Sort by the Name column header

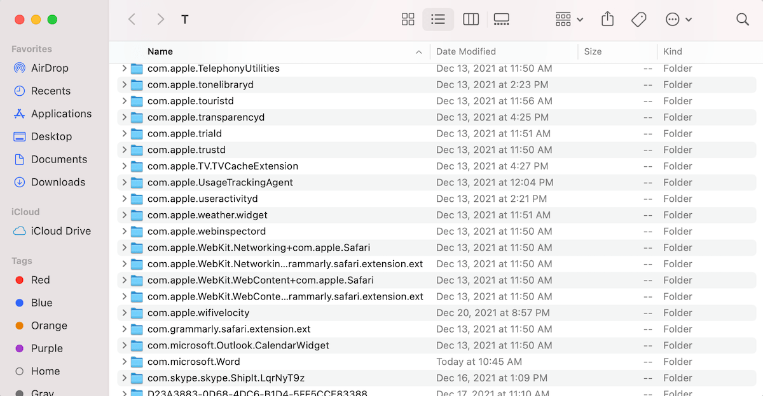pyautogui.click(x=160, y=51)
